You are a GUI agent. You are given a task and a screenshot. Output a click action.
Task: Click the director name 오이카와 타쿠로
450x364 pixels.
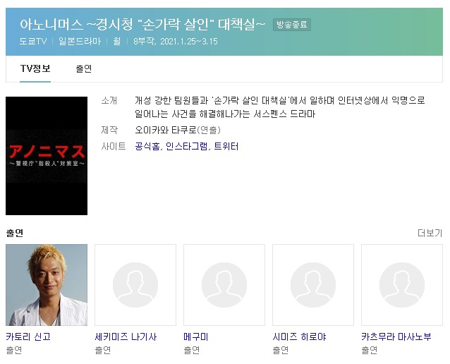(x=166, y=130)
